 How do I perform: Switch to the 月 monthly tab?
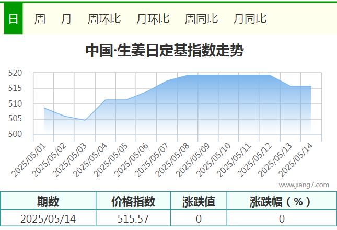[x=66, y=19]
